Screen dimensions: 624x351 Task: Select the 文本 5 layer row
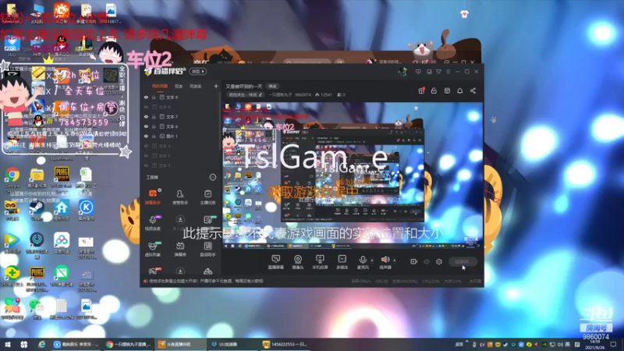[x=181, y=165]
